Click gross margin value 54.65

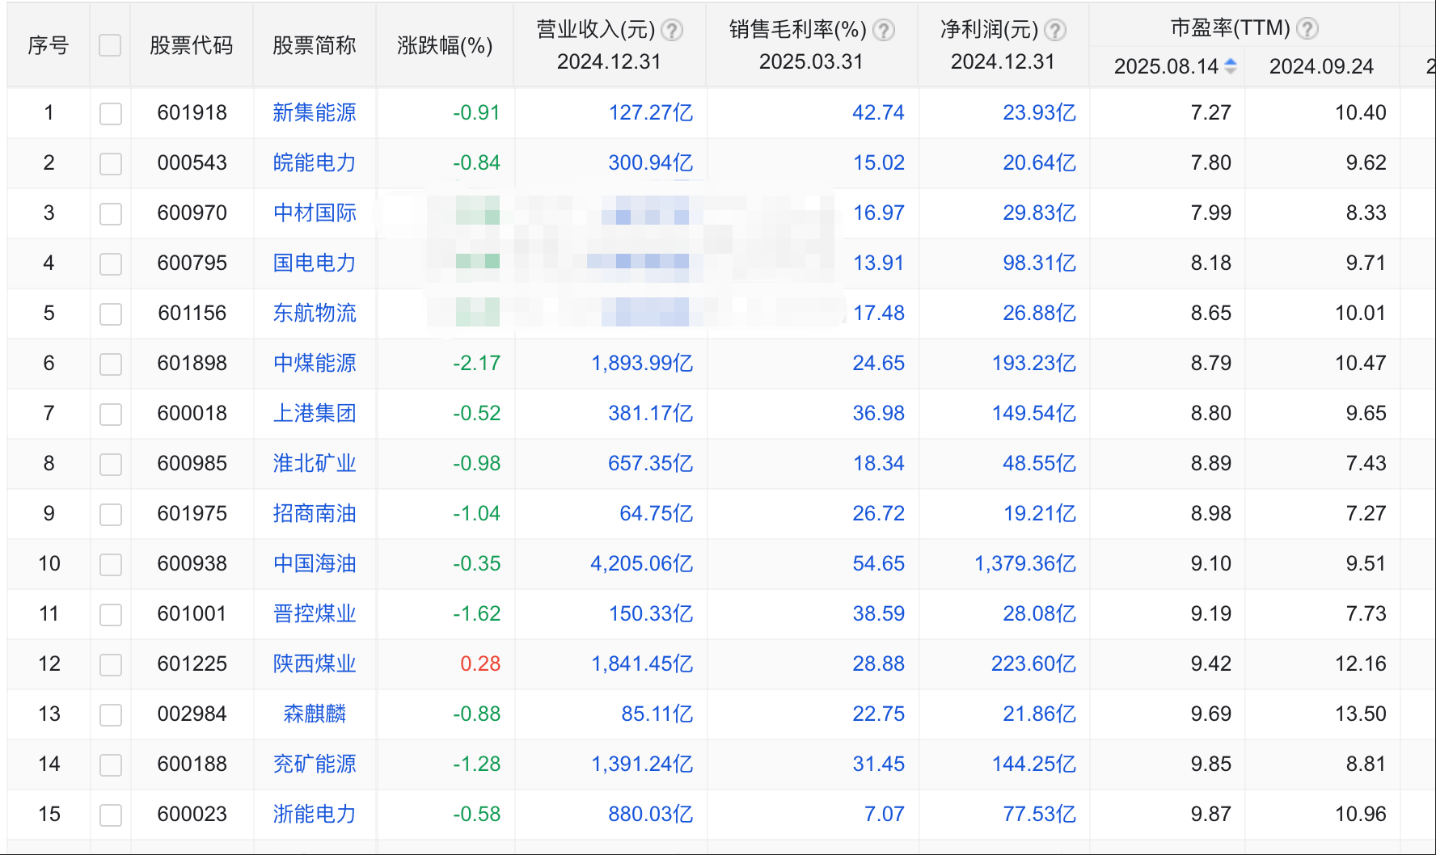click(879, 563)
